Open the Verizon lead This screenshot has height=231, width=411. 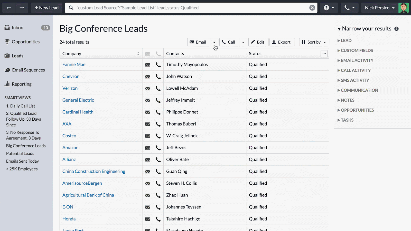[70, 88]
